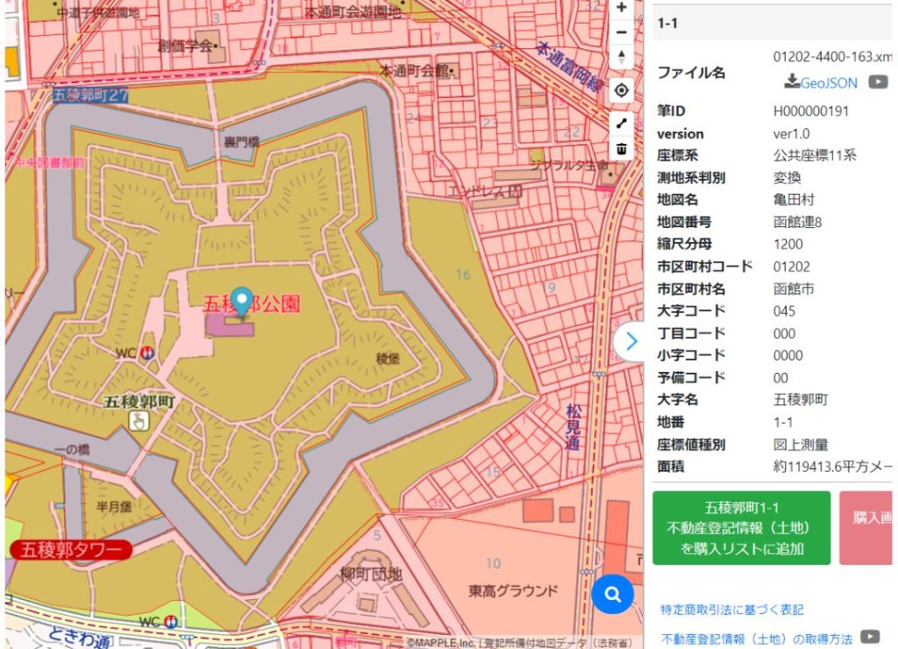The height and width of the screenshot is (649, 898).
Task: Zoom in with the plus map control
Action: pos(621,8)
